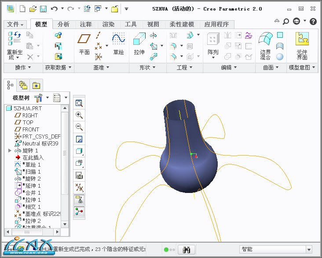Click the Extrude (拉伸) tool in ribbon
This screenshot has width=322, height=258.
(x=139, y=43)
